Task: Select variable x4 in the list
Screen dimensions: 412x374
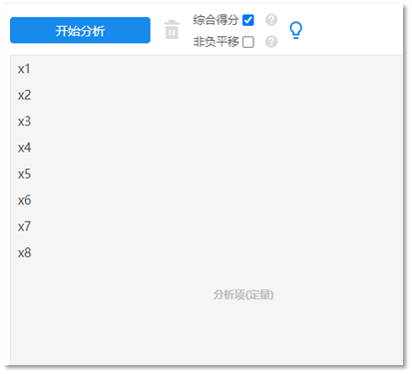Action: click(x=24, y=148)
